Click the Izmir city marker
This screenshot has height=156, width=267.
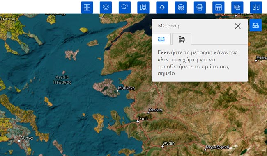(x=138, y=122)
